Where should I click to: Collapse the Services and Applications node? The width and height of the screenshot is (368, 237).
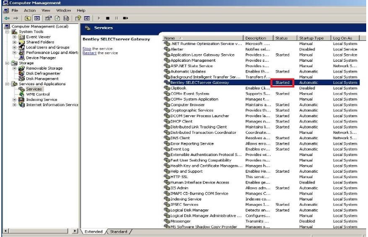click(x=7, y=84)
